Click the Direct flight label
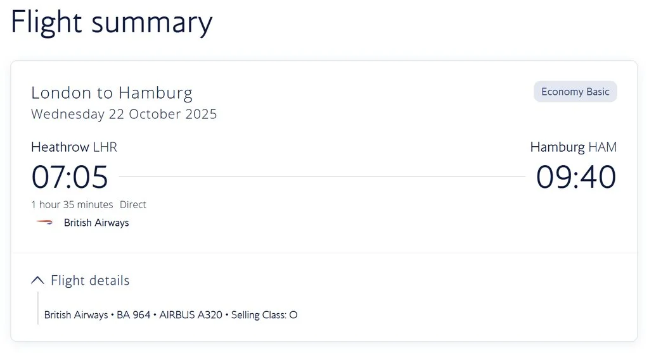This screenshot has height=353, width=649. tap(133, 204)
